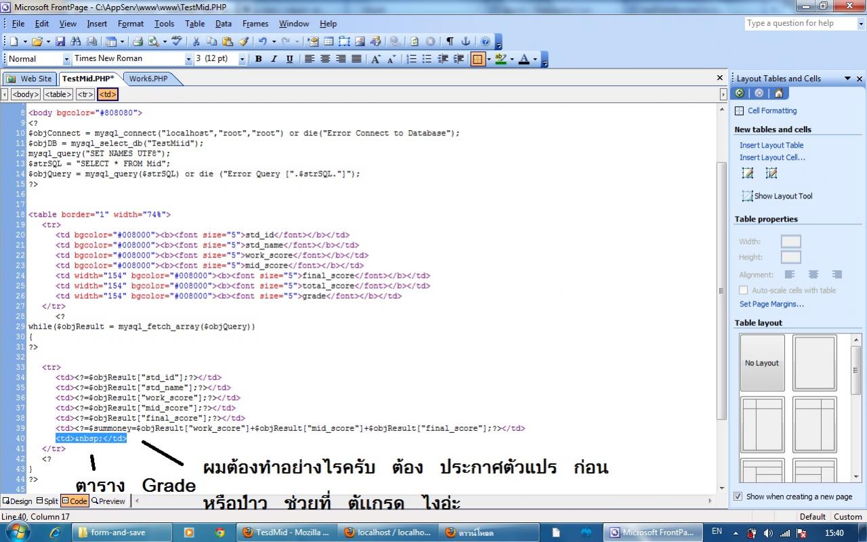Click the Center alignment icon
The image size is (867, 542).
(325, 59)
